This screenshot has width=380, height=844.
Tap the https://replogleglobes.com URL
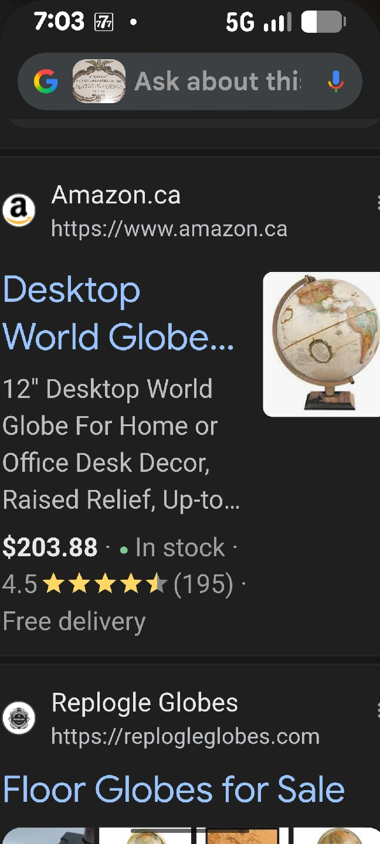click(185, 736)
